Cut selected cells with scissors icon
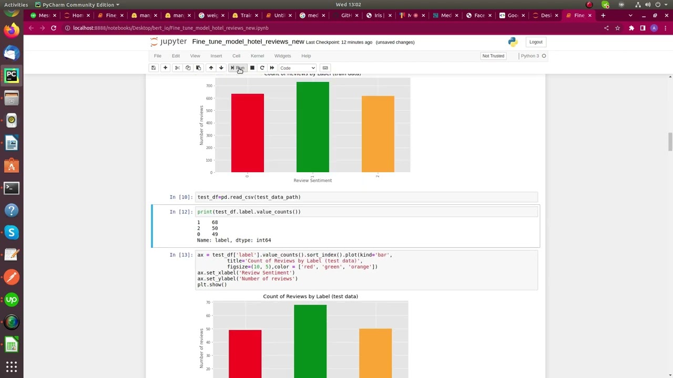Image resolution: width=673 pixels, height=378 pixels. [177, 68]
